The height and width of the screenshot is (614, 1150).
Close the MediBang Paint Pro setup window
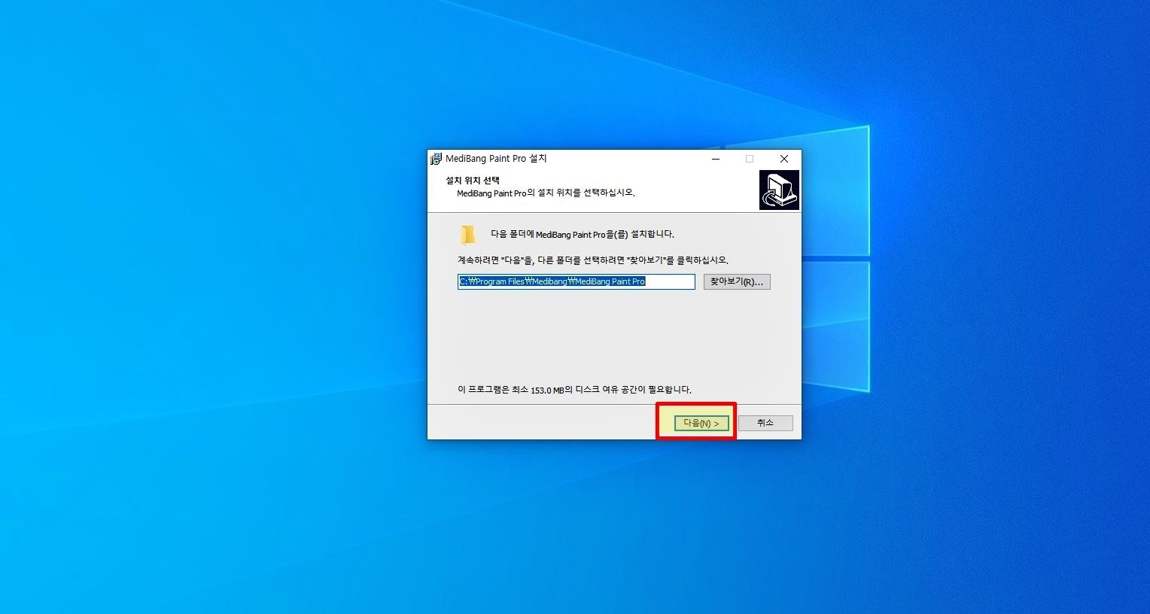[x=784, y=159]
